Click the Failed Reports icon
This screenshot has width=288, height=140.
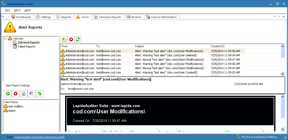(x=15, y=46)
